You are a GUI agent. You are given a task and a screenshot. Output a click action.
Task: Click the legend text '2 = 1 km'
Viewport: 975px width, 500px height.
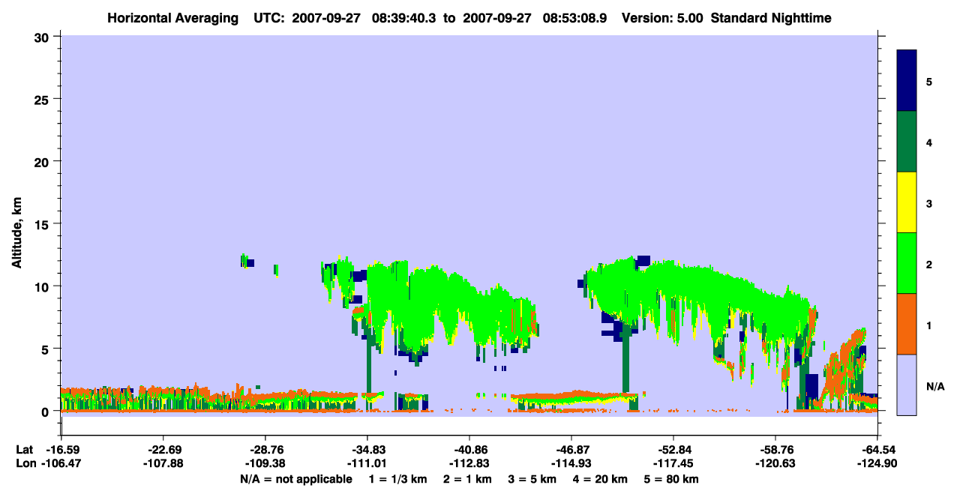click(468, 479)
